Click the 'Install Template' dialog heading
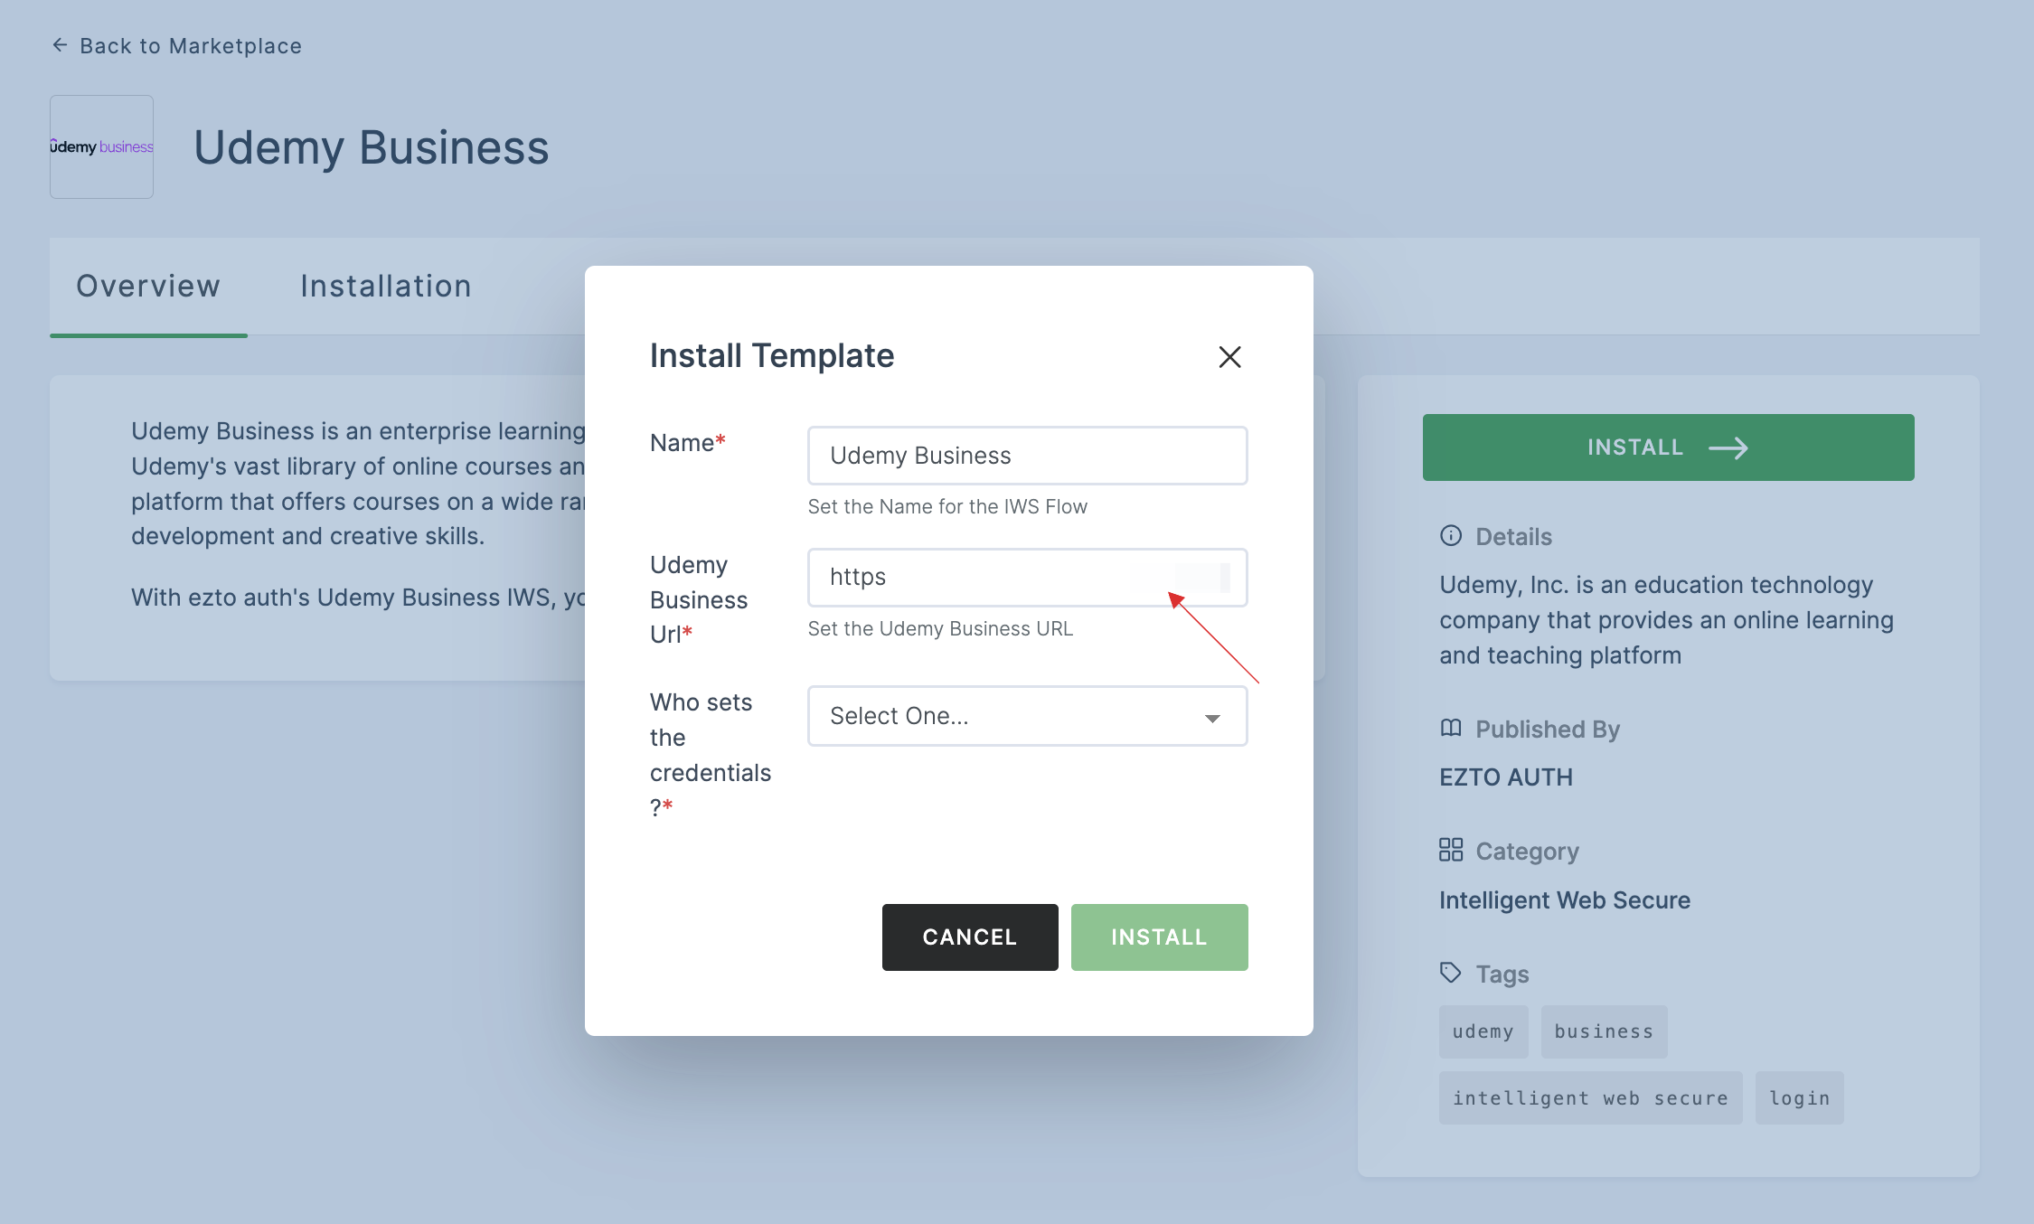The image size is (2034, 1224). [772, 356]
